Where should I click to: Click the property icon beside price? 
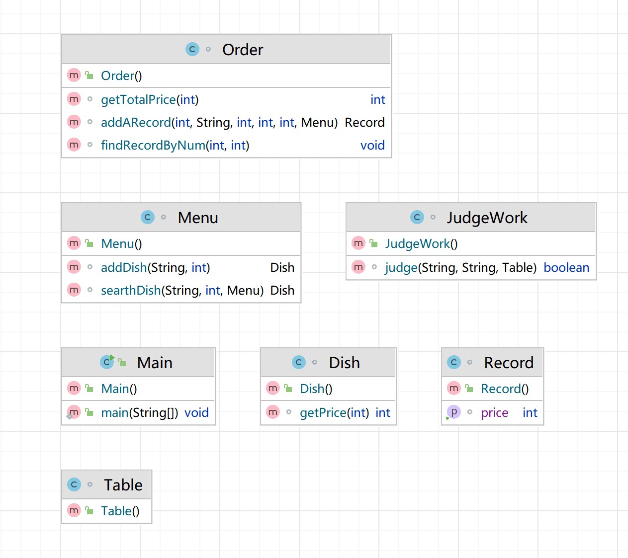tap(453, 412)
